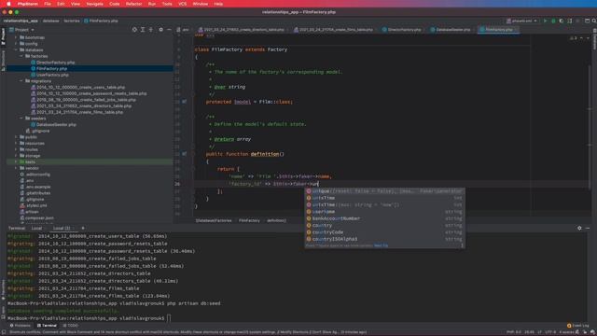
Task: Choose unique completion suggestion
Action: (384, 191)
